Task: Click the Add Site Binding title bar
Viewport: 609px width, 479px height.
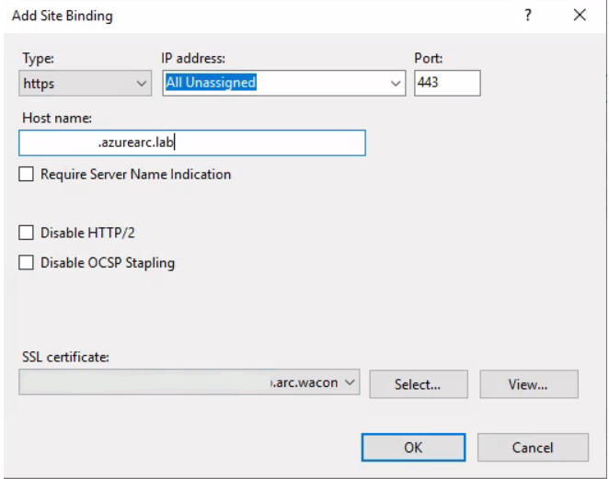Action: click(x=230, y=16)
